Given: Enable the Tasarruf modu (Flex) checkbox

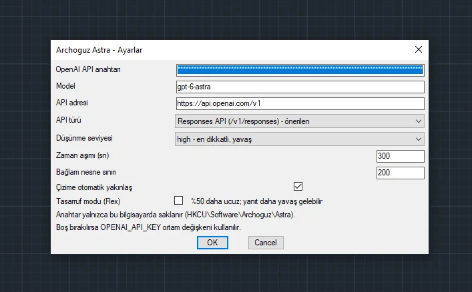Looking at the screenshot, I should click(x=178, y=200).
